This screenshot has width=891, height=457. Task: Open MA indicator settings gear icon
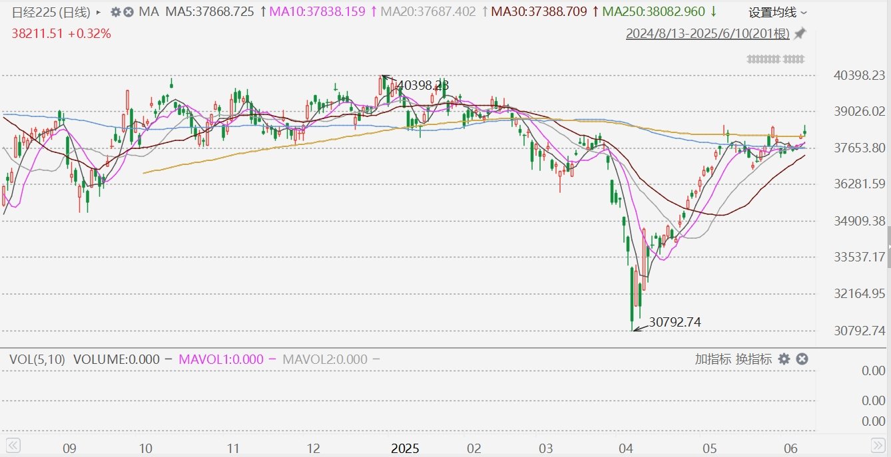116,12
